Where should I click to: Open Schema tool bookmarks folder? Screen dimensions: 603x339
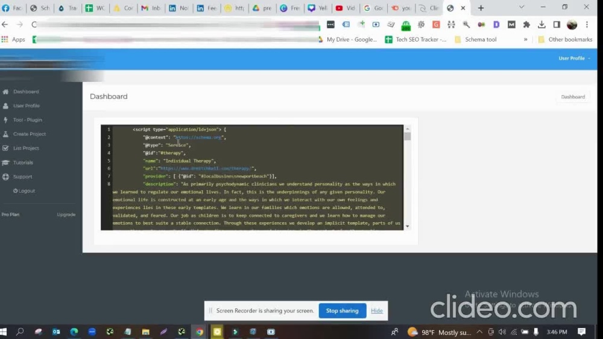476,40
